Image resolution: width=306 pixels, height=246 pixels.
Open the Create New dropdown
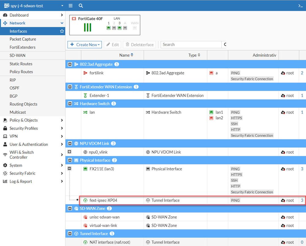click(85, 45)
